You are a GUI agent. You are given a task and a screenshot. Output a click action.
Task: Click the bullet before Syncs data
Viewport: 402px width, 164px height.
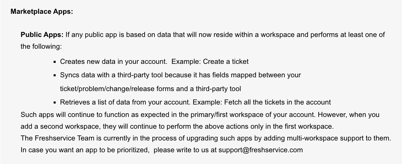click(x=55, y=75)
